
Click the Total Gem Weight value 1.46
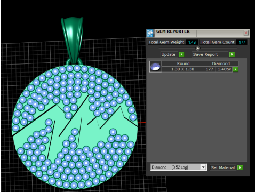[x=192, y=42]
